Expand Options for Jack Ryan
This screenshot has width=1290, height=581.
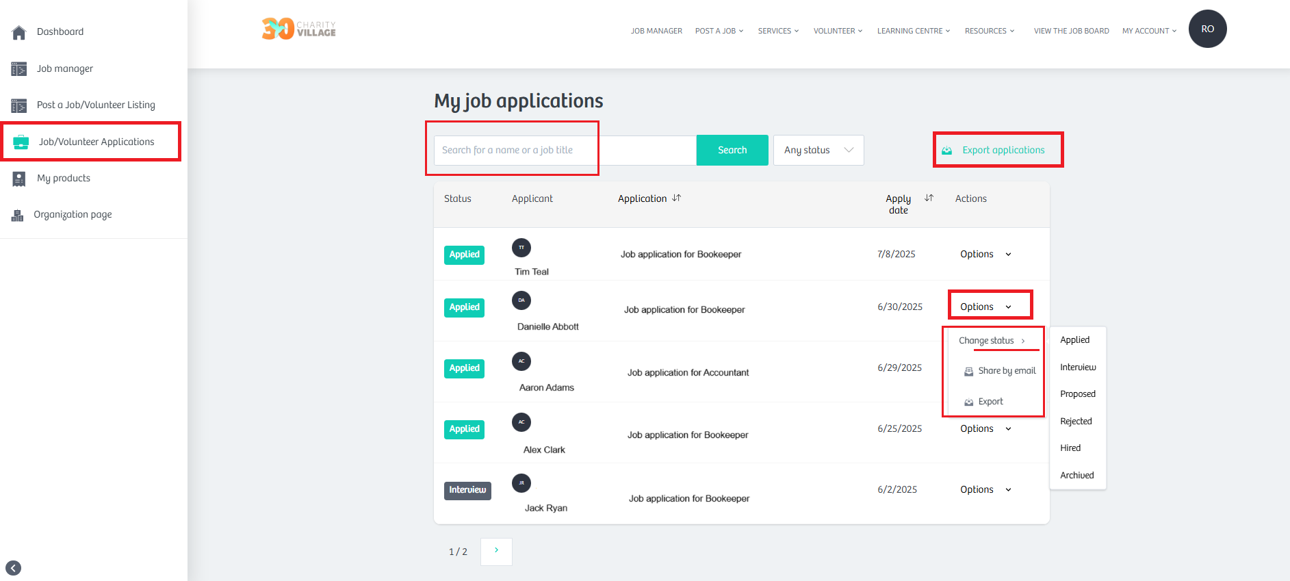click(985, 489)
